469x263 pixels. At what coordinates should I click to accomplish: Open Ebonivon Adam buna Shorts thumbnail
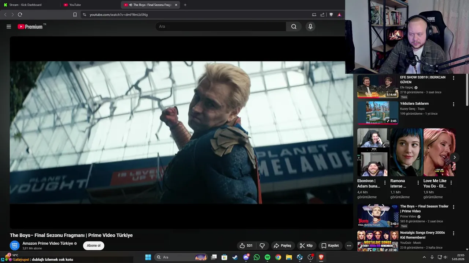(372, 152)
